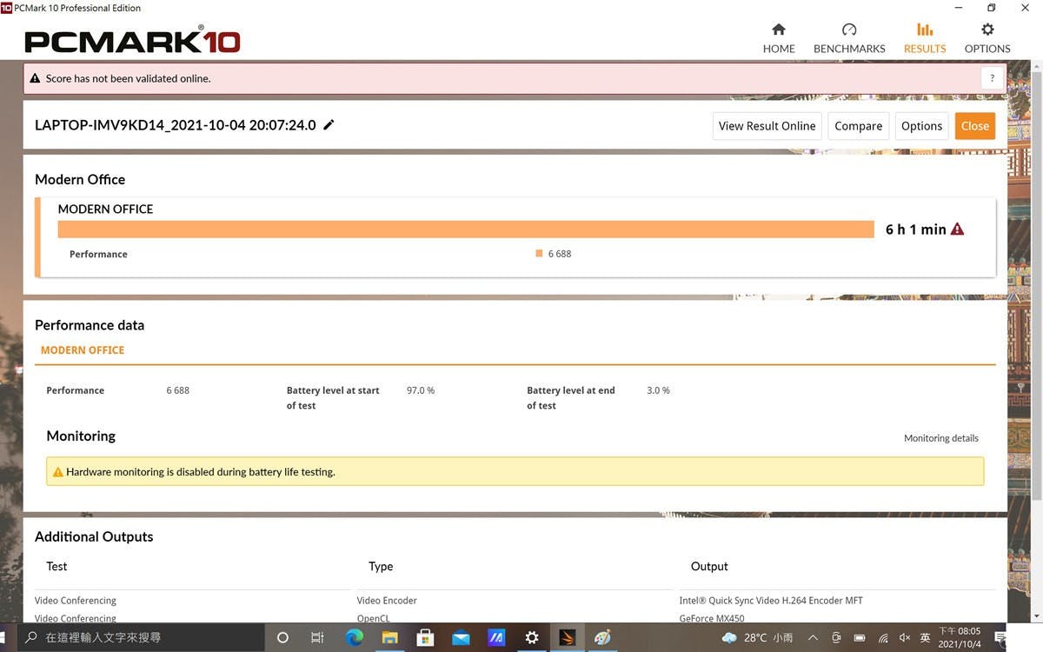The image size is (1043, 652).
Task: Click the help question mark button
Action: pos(993,78)
